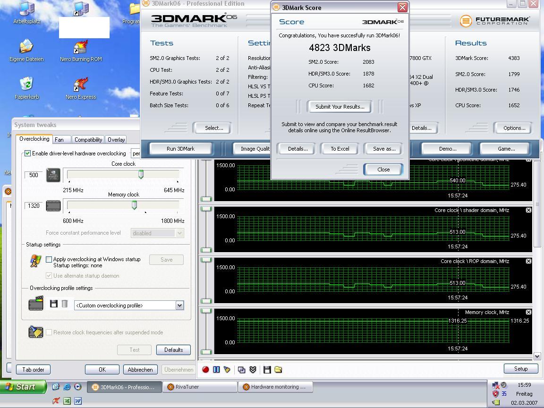Click Close in the 3DMark Score dialog
This screenshot has height=408, width=544.
pyautogui.click(x=383, y=170)
